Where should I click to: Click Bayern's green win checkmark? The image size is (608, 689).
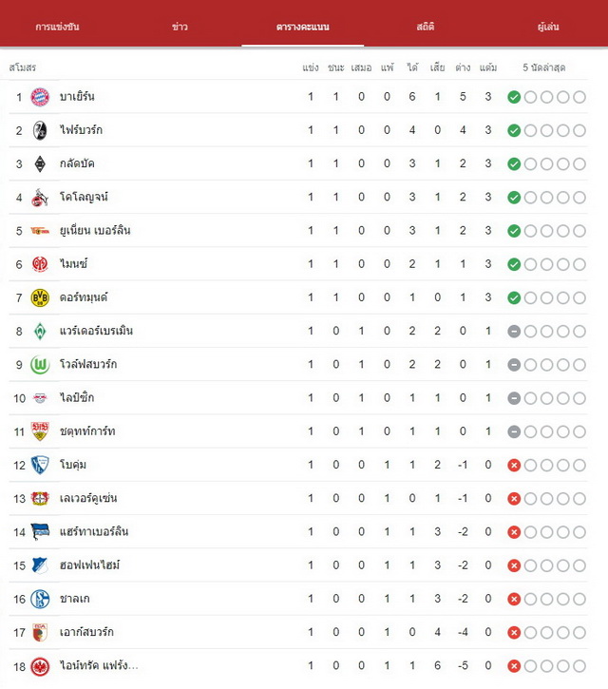coord(514,97)
